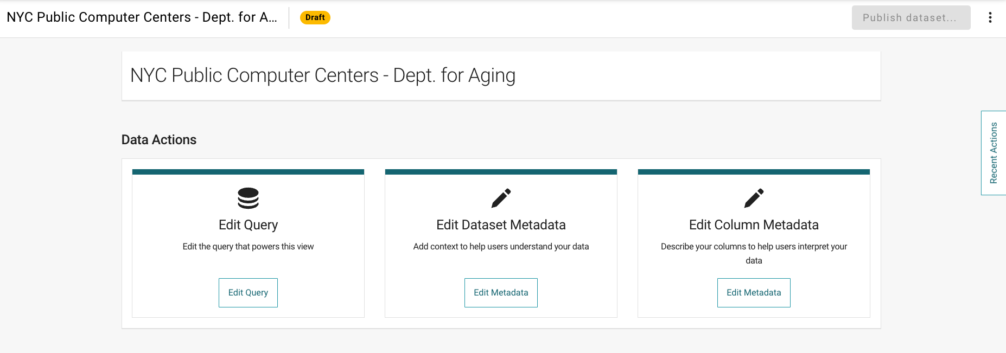
Task: Open the three-dot more options menu
Action: pyautogui.click(x=990, y=17)
